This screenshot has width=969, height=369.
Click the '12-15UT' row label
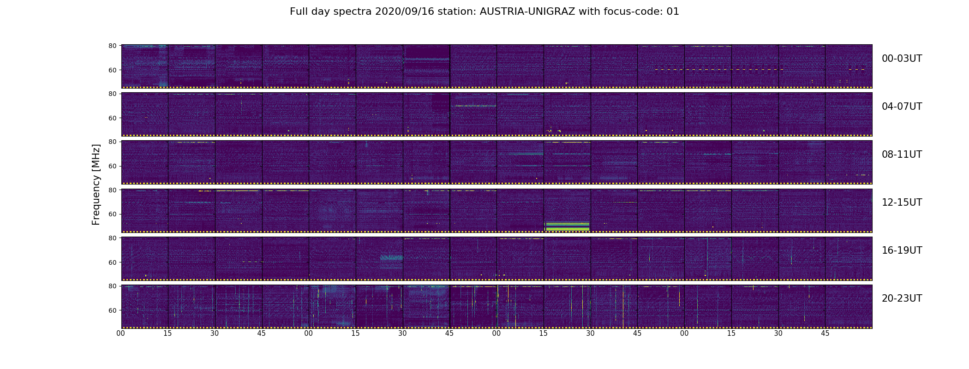pyautogui.click(x=902, y=202)
